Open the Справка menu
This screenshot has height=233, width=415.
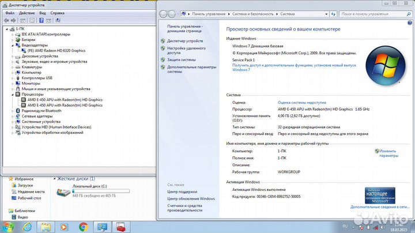click(57, 13)
